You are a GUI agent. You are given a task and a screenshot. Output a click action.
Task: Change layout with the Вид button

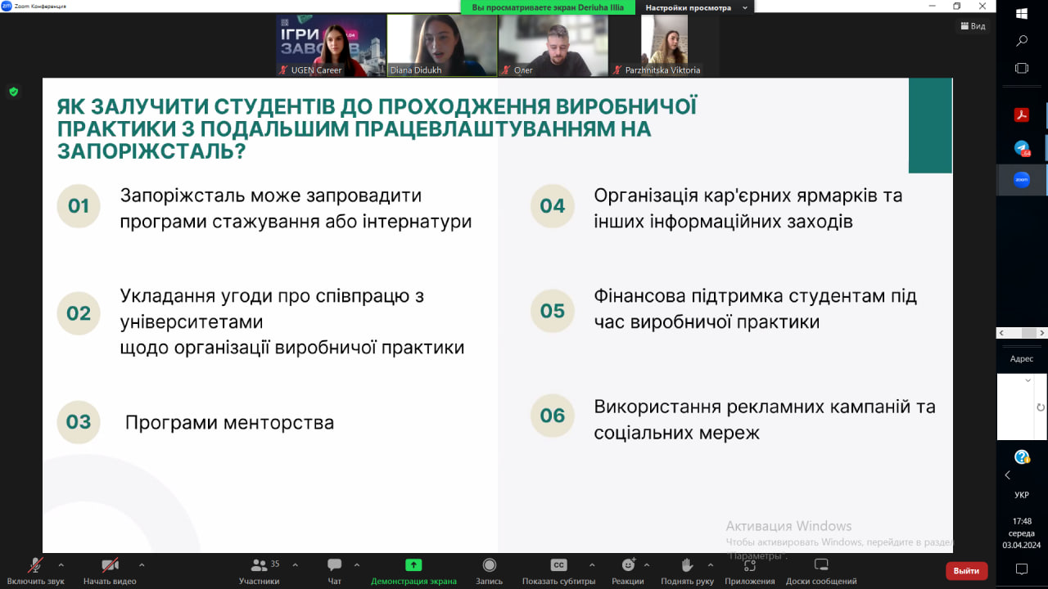pos(973,26)
